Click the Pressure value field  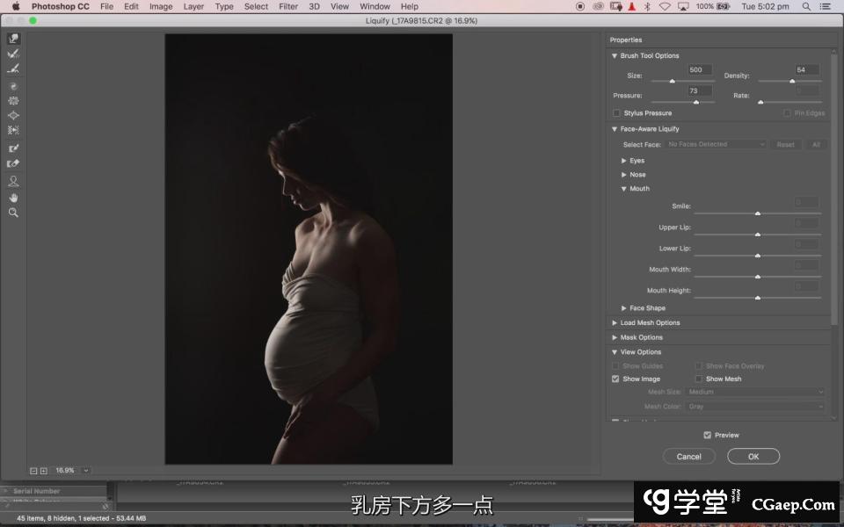(x=700, y=90)
